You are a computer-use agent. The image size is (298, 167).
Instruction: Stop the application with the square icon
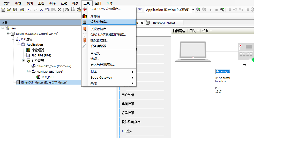click(216, 10)
